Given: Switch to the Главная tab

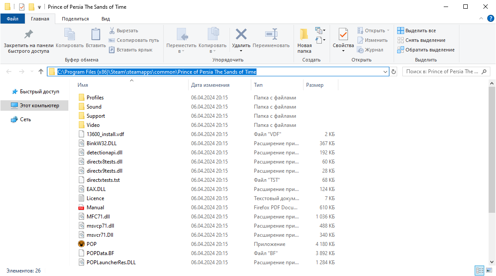Looking at the screenshot, I should point(40,19).
